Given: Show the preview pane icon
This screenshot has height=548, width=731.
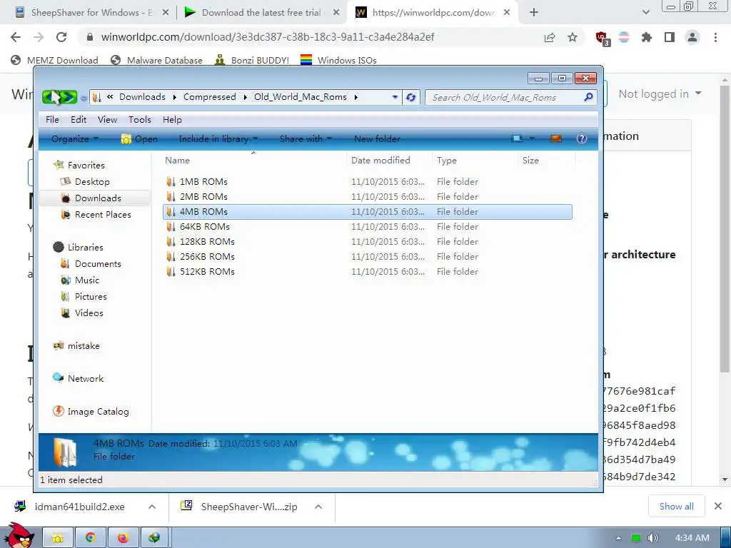Looking at the screenshot, I should click(555, 138).
